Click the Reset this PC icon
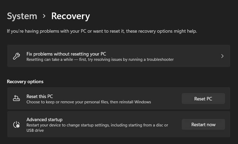Screen dimensions: 238x144 pyautogui.click(x=16, y=99)
